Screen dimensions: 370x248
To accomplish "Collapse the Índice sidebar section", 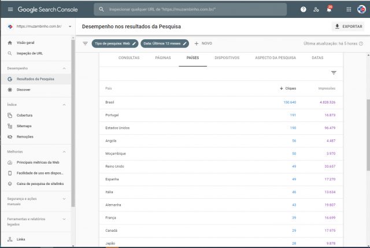I will [64, 105].
